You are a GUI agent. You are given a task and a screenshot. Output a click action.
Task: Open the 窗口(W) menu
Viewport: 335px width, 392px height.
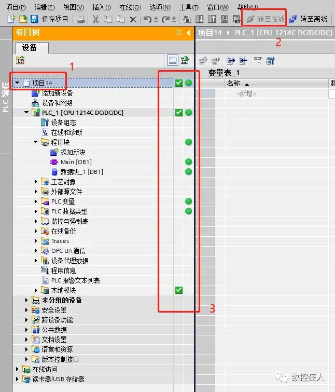[218, 7]
